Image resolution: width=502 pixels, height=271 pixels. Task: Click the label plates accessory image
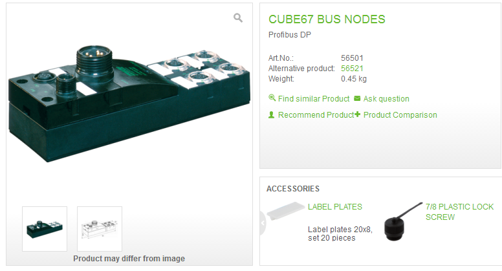pos(285,211)
